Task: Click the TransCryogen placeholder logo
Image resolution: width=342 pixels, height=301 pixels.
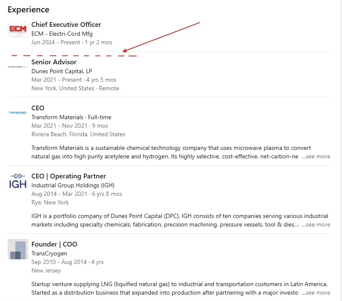Action: click(18, 249)
